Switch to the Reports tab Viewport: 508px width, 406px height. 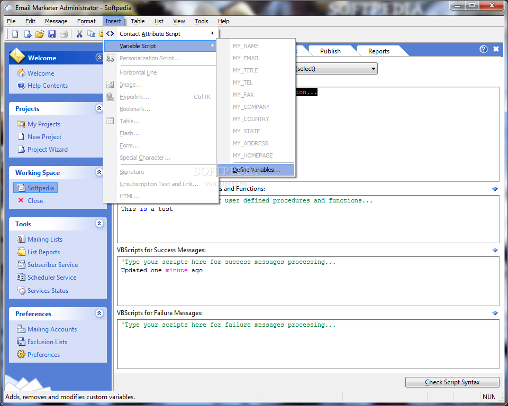[379, 51]
